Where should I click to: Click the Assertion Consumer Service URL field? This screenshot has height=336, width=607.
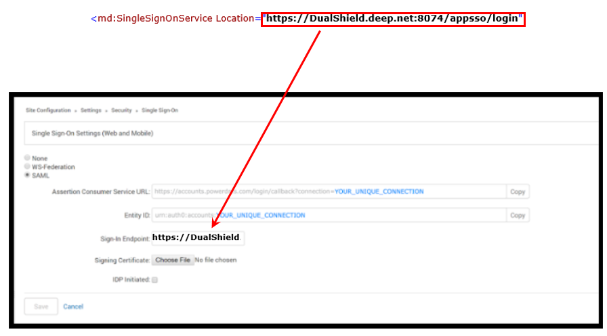tap(329, 191)
